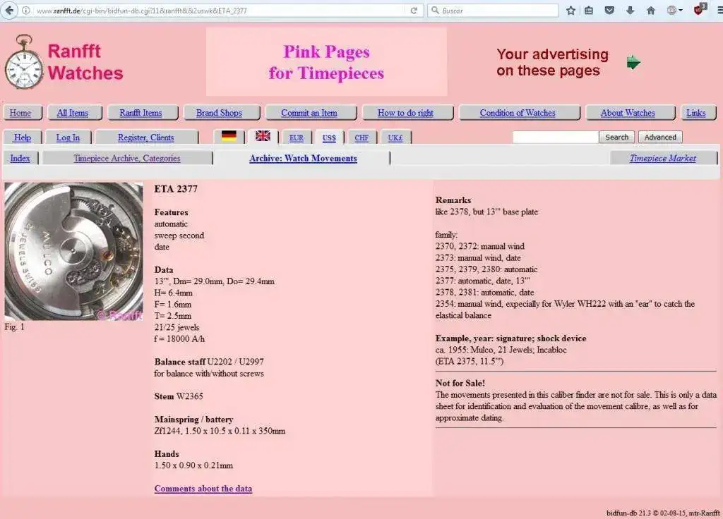Open Advanced search
The width and height of the screenshot is (723, 519).
pyautogui.click(x=660, y=138)
